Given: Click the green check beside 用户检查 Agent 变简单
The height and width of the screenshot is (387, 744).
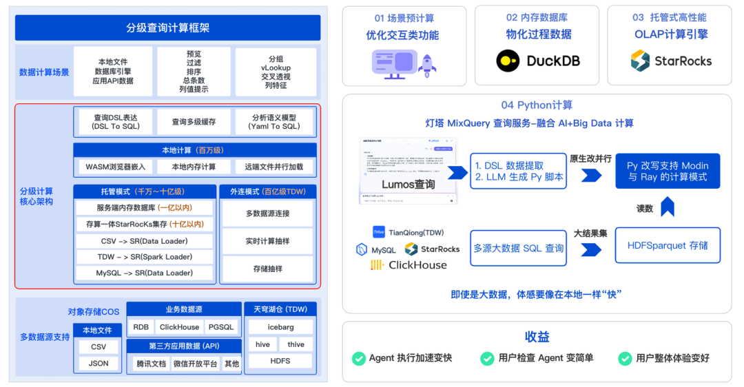Looking at the screenshot, I should 487,358.
